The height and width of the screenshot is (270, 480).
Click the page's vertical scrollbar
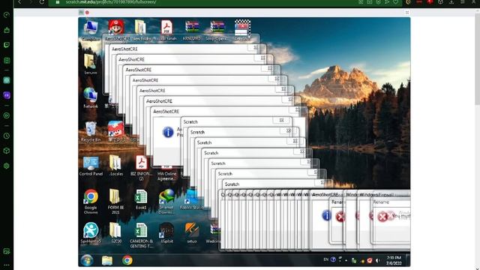click(477, 58)
